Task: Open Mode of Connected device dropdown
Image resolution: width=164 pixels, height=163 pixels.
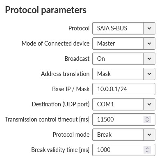Action: (124, 44)
